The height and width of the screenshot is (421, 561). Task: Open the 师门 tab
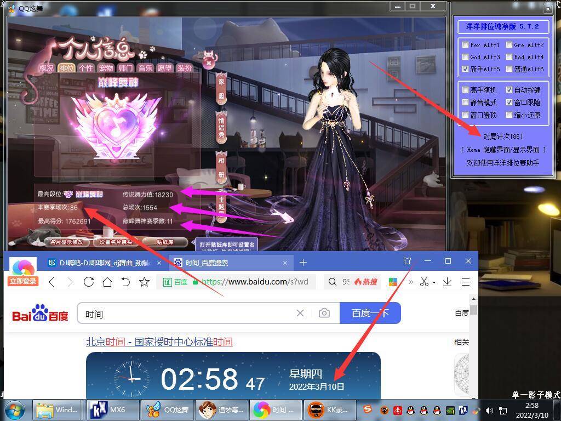click(x=125, y=67)
